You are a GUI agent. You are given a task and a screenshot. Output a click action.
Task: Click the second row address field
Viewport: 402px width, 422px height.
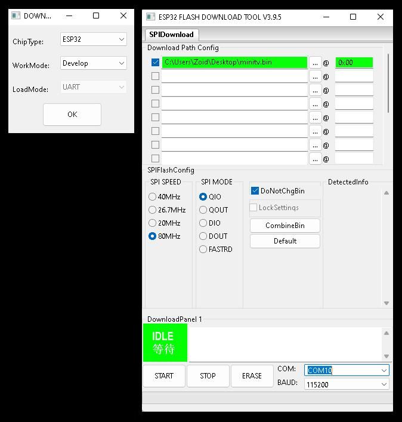click(x=354, y=76)
